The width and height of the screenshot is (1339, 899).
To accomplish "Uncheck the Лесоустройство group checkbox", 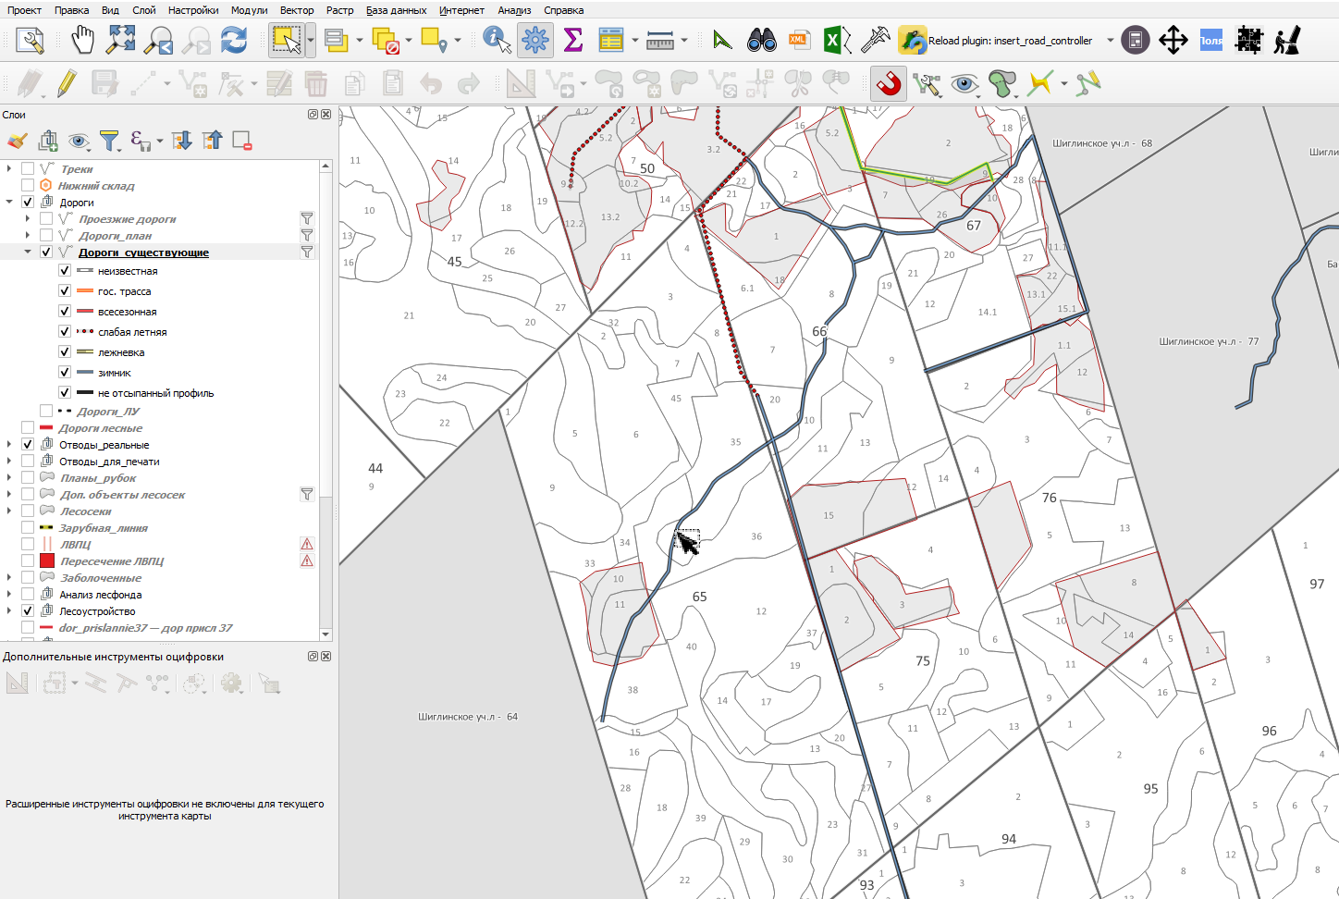I will (28, 611).
